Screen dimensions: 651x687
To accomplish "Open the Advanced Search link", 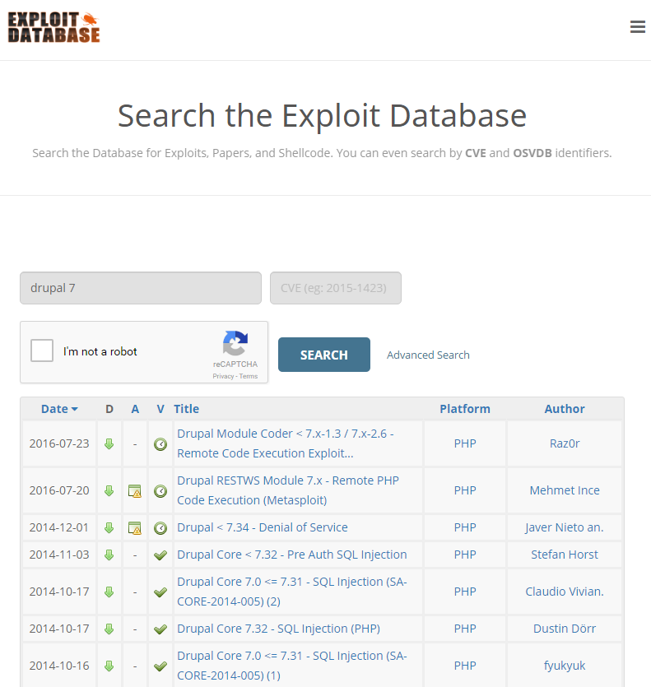I will [x=428, y=355].
